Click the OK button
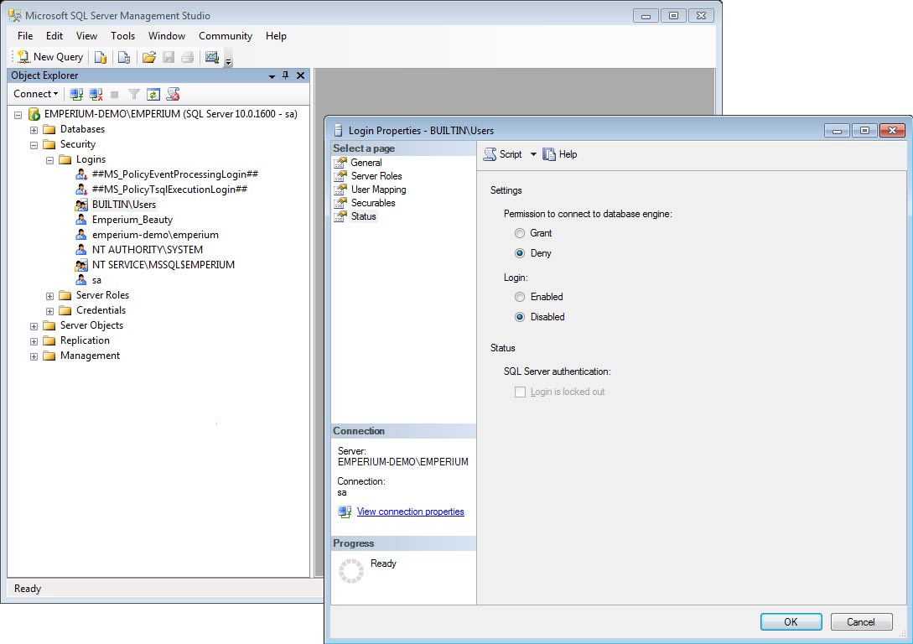This screenshot has height=644, width=913. (x=791, y=621)
